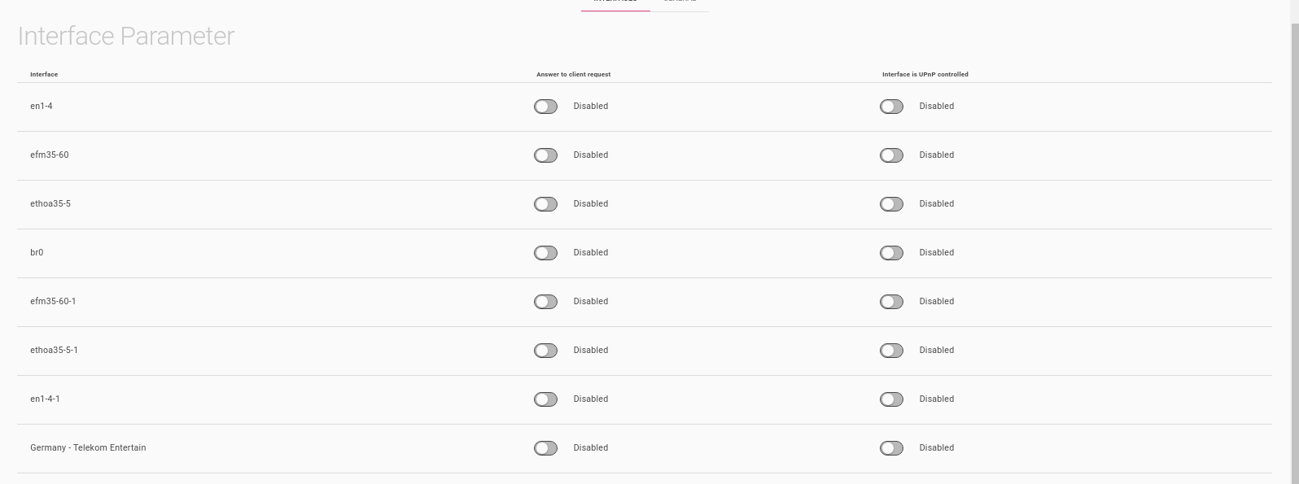Enable UPnP controlled toggle for ethoa35-5

click(x=891, y=204)
